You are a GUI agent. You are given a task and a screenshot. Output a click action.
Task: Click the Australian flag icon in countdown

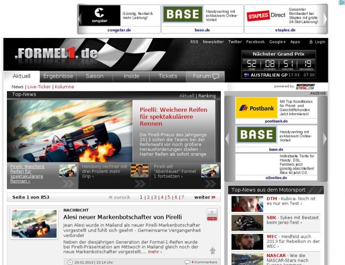pyautogui.click(x=246, y=75)
